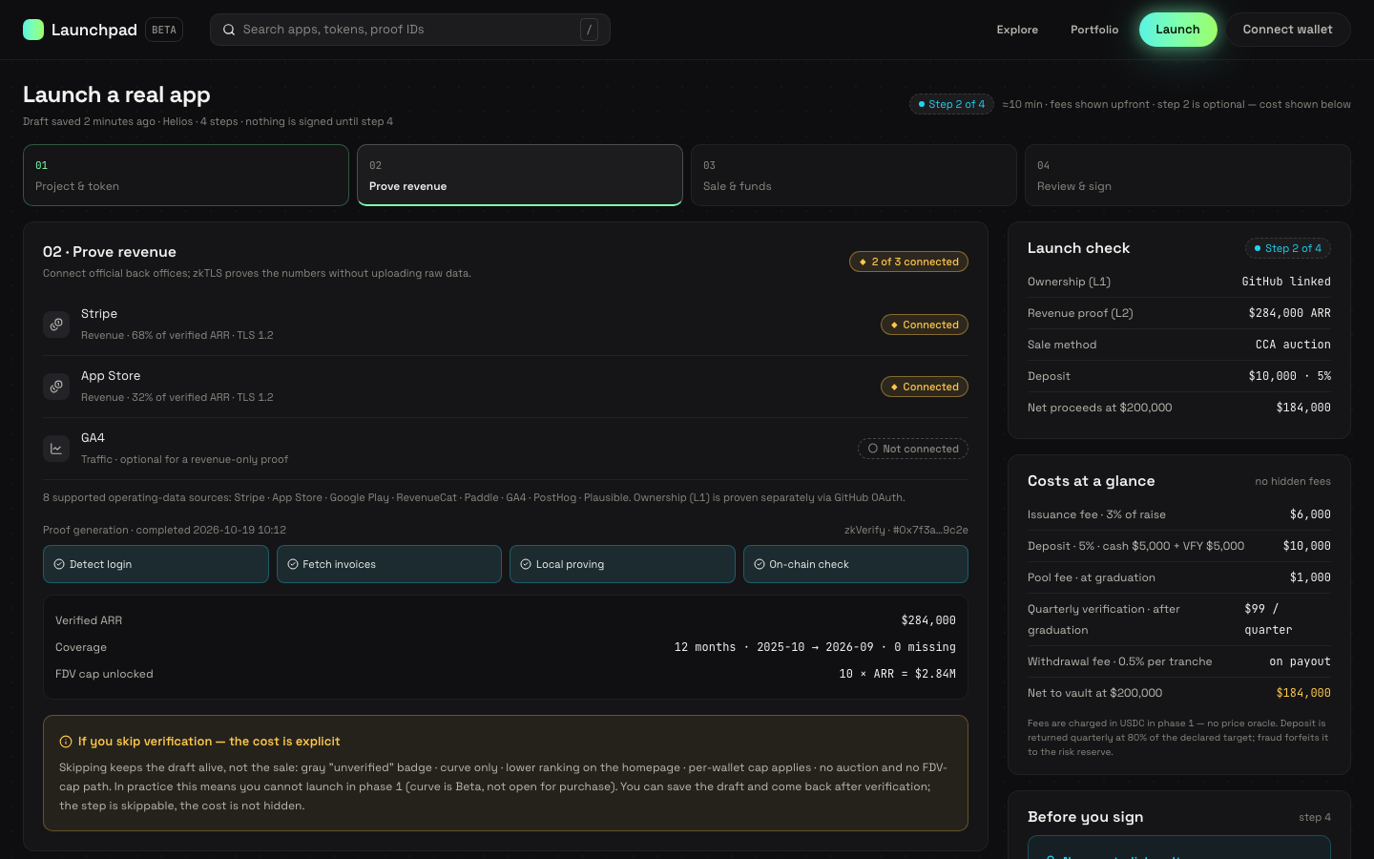Click the App Store Connected status pill
The height and width of the screenshot is (859, 1374).
click(925, 387)
